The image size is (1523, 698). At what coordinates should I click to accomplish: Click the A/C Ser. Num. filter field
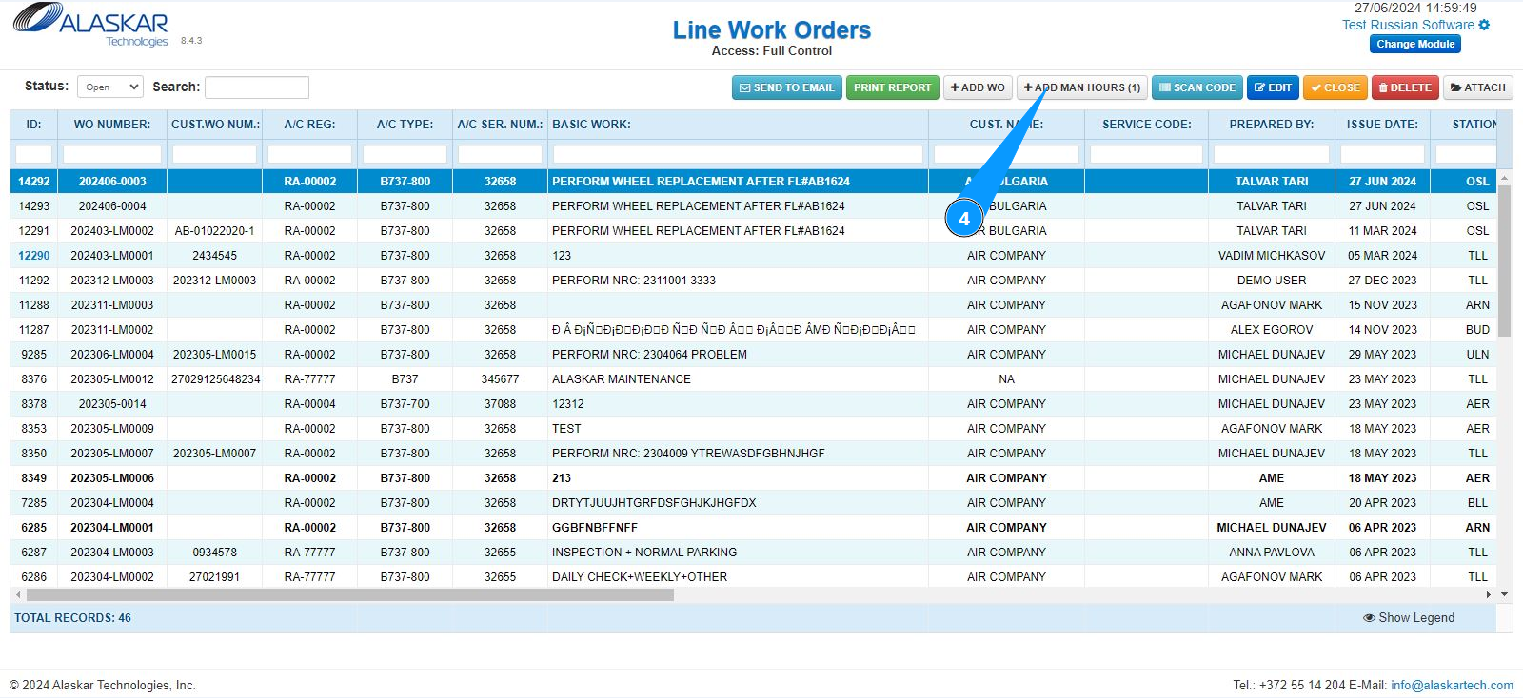coord(500,154)
